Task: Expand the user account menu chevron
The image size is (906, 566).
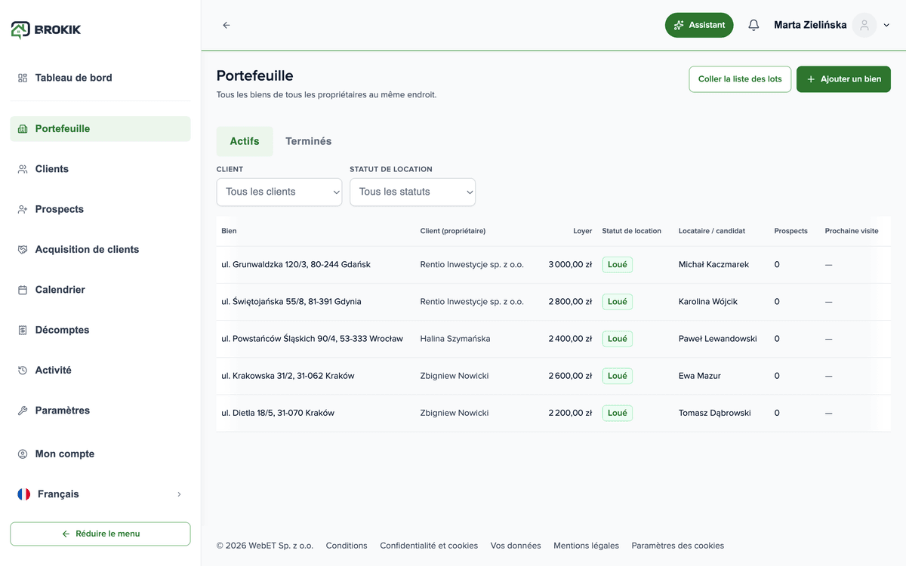Action: [x=887, y=25]
